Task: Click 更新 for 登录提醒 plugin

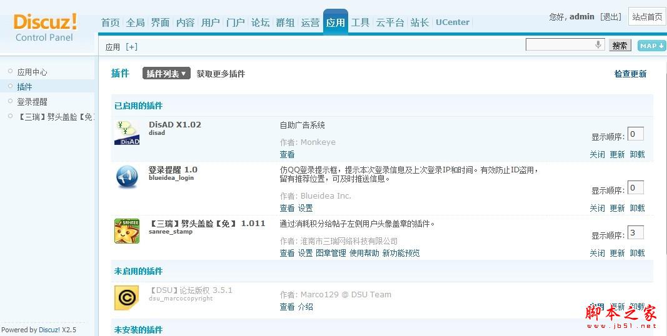Action: click(617, 208)
